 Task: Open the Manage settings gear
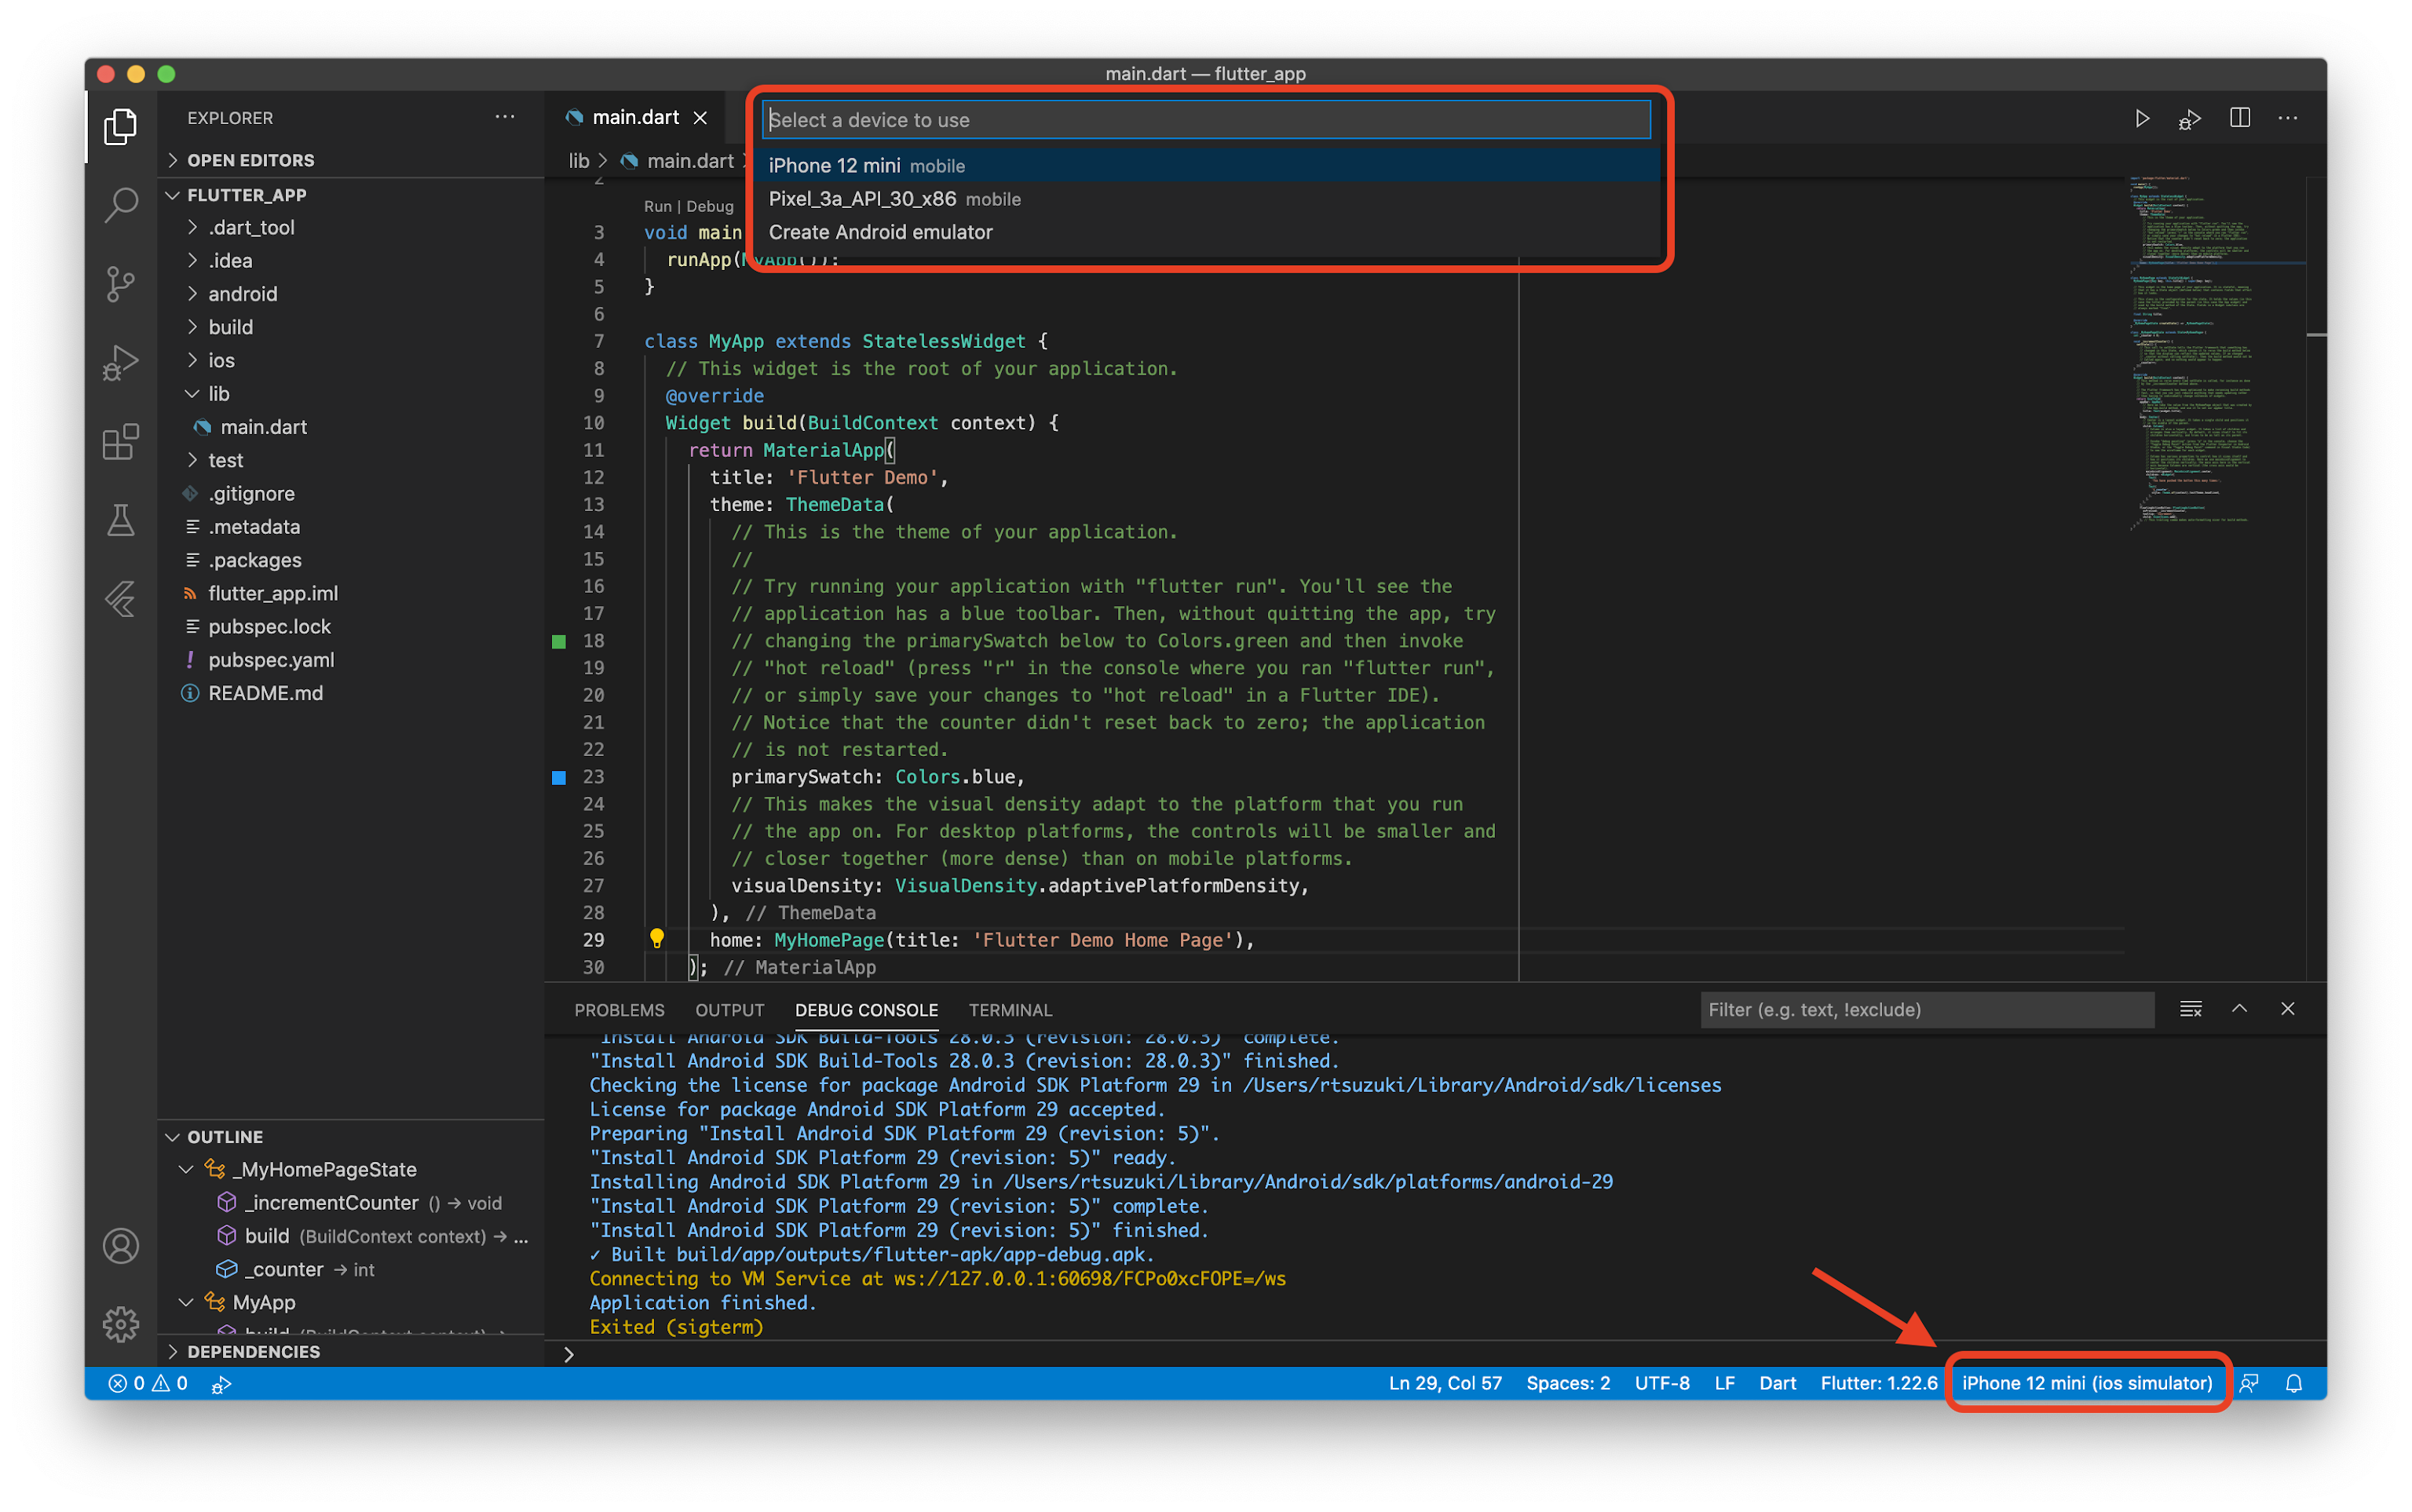tap(121, 1324)
